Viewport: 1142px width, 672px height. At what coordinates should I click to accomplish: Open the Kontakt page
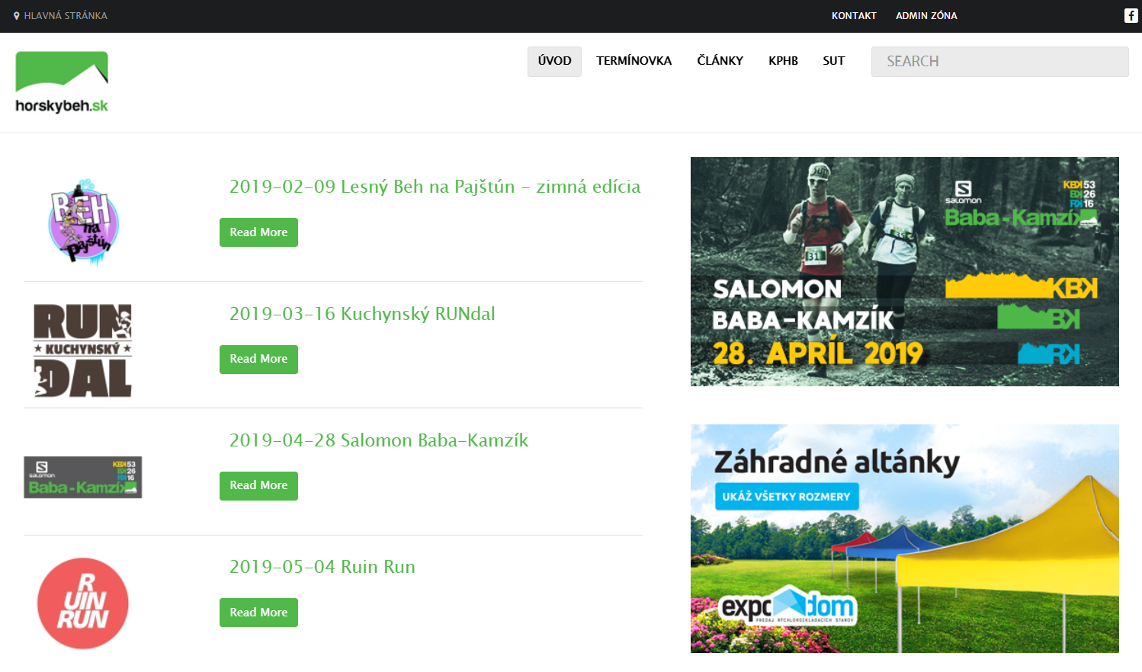coord(854,15)
